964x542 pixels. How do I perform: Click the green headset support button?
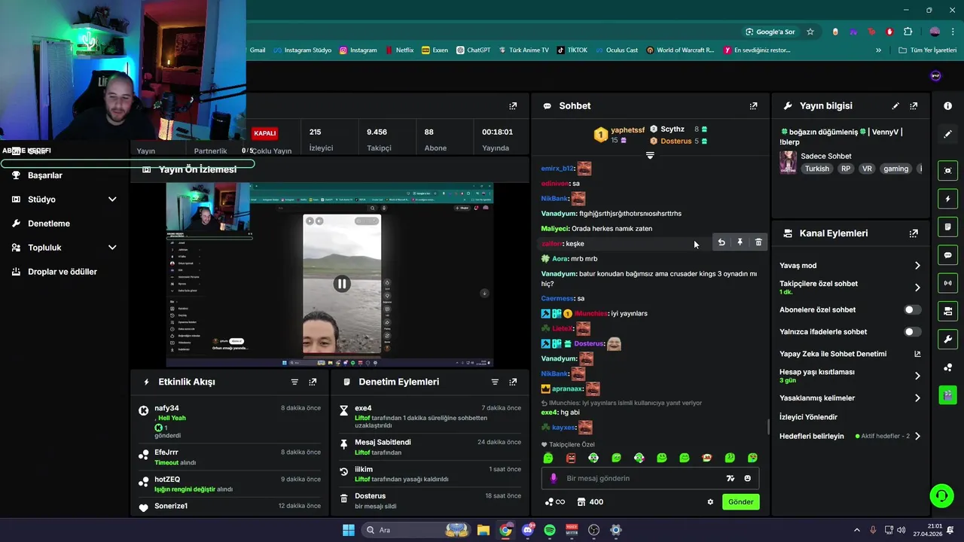click(x=941, y=495)
